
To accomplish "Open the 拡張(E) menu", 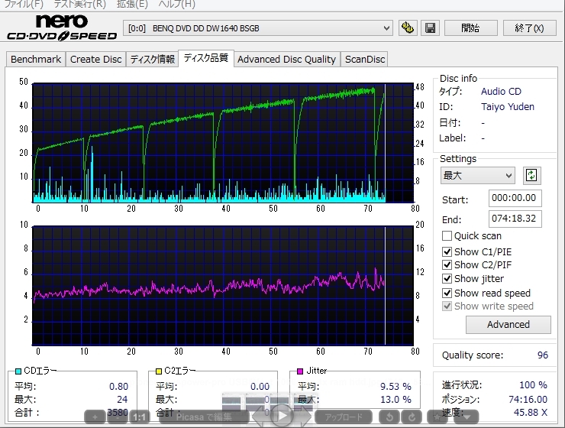I will [132, 5].
